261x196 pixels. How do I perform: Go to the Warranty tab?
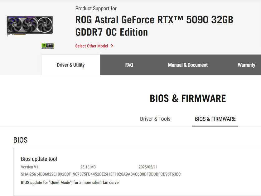pos(246,65)
